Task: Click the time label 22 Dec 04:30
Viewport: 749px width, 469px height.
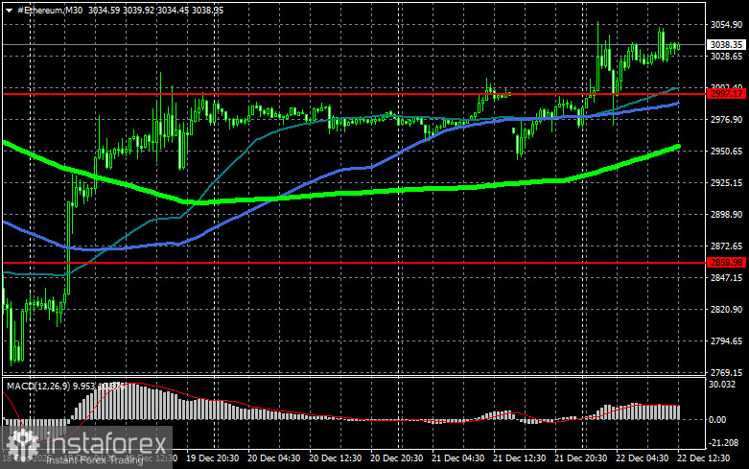Action: coord(642,458)
